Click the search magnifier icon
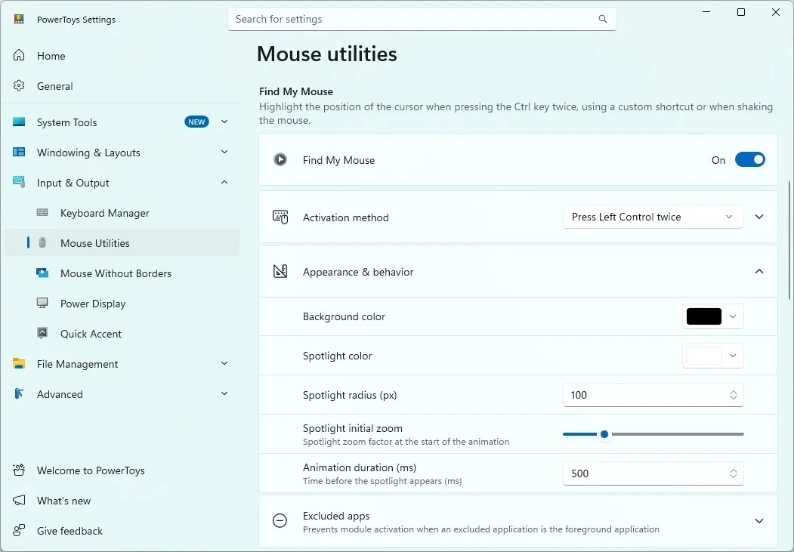The image size is (794, 552). [603, 19]
